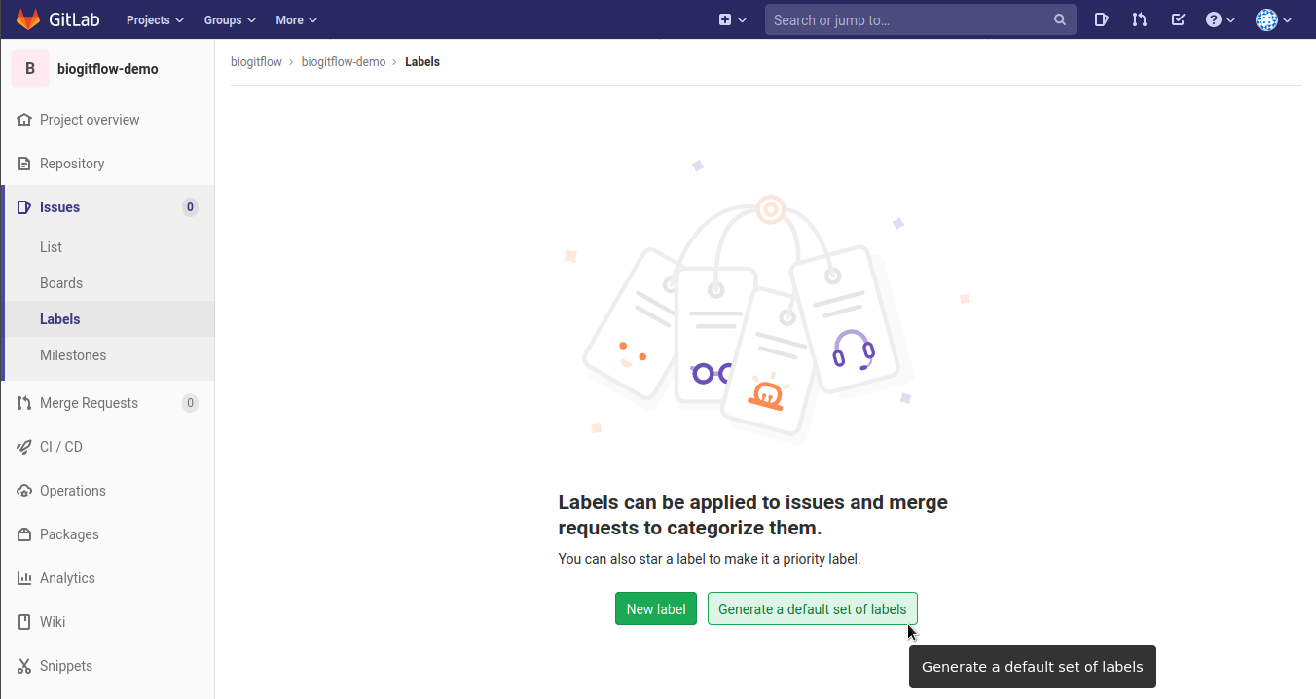The width and height of the screenshot is (1316, 699).
Task: Open the user avatar menu
Action: click(x=1273, y=19)
